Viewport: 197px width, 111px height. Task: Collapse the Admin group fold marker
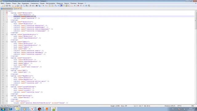pos(7,42)
